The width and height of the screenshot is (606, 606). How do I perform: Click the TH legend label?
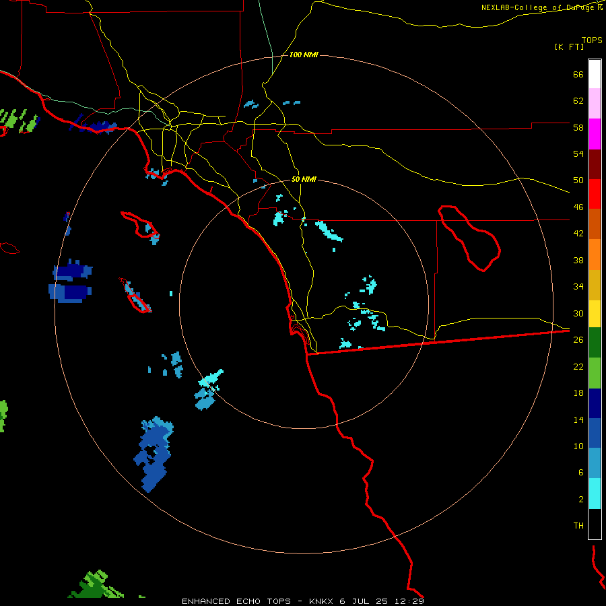point(578,525)
